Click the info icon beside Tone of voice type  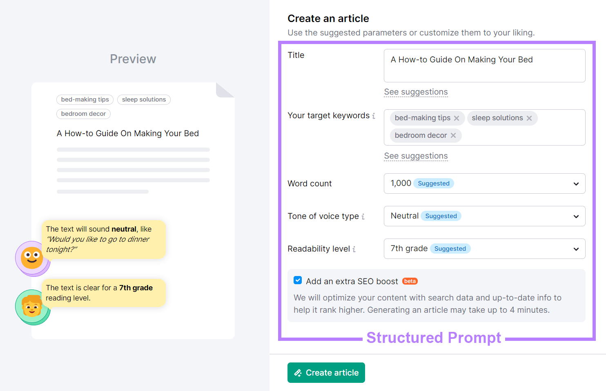363,216
